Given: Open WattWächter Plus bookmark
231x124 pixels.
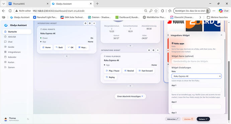Looking at the screenshot, I should 154,17.
